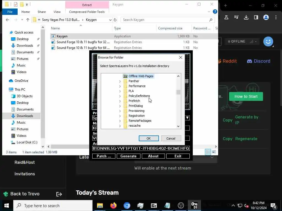This screenshot has width=282, height=211.
Task: Open OBS Studio from the taskbar
Action: (x=181, y=206)
